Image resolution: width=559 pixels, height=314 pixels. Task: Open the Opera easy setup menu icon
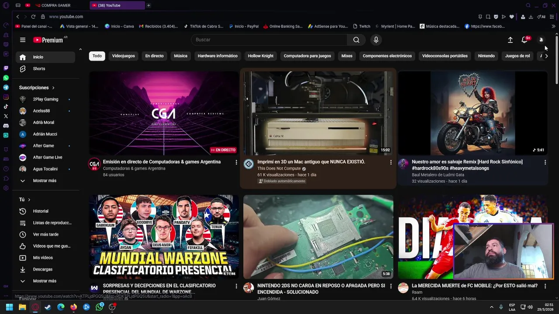tap(552, 17)
